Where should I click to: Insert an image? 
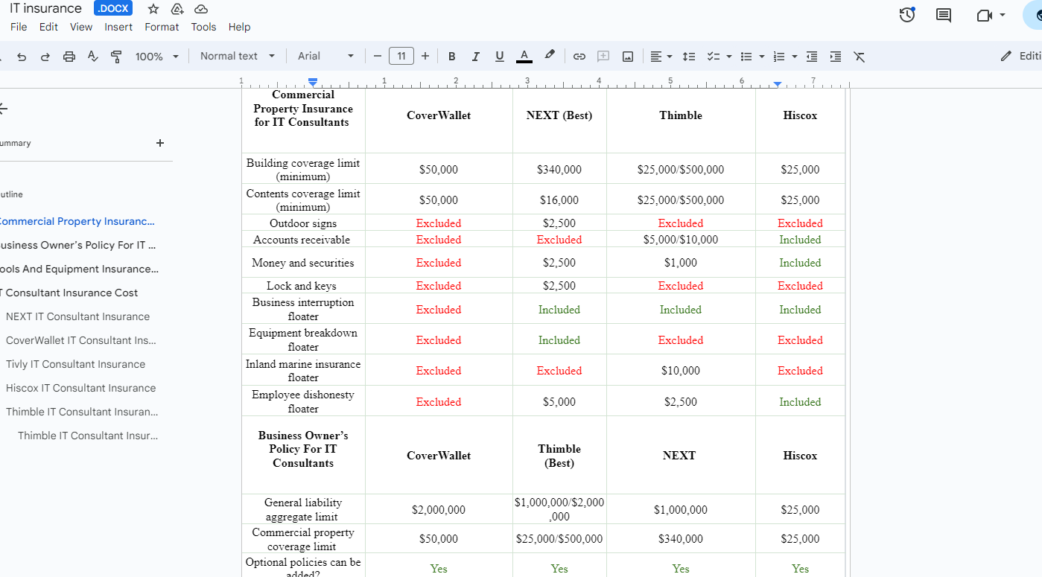click(x=628, y=57)
